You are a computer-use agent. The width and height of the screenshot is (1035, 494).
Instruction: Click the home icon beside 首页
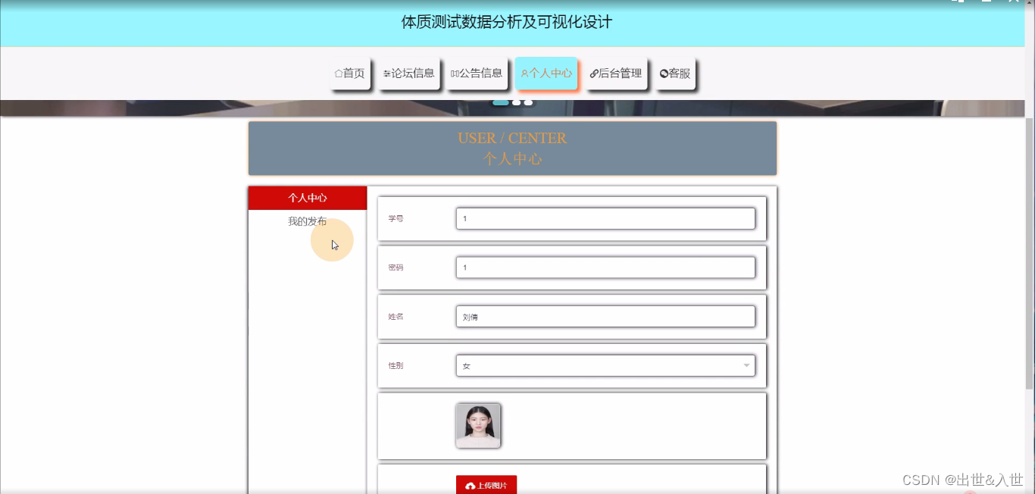[339, 73]
